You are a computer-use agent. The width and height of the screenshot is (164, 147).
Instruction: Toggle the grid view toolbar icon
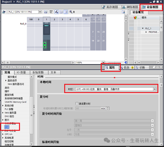[61, 12]
